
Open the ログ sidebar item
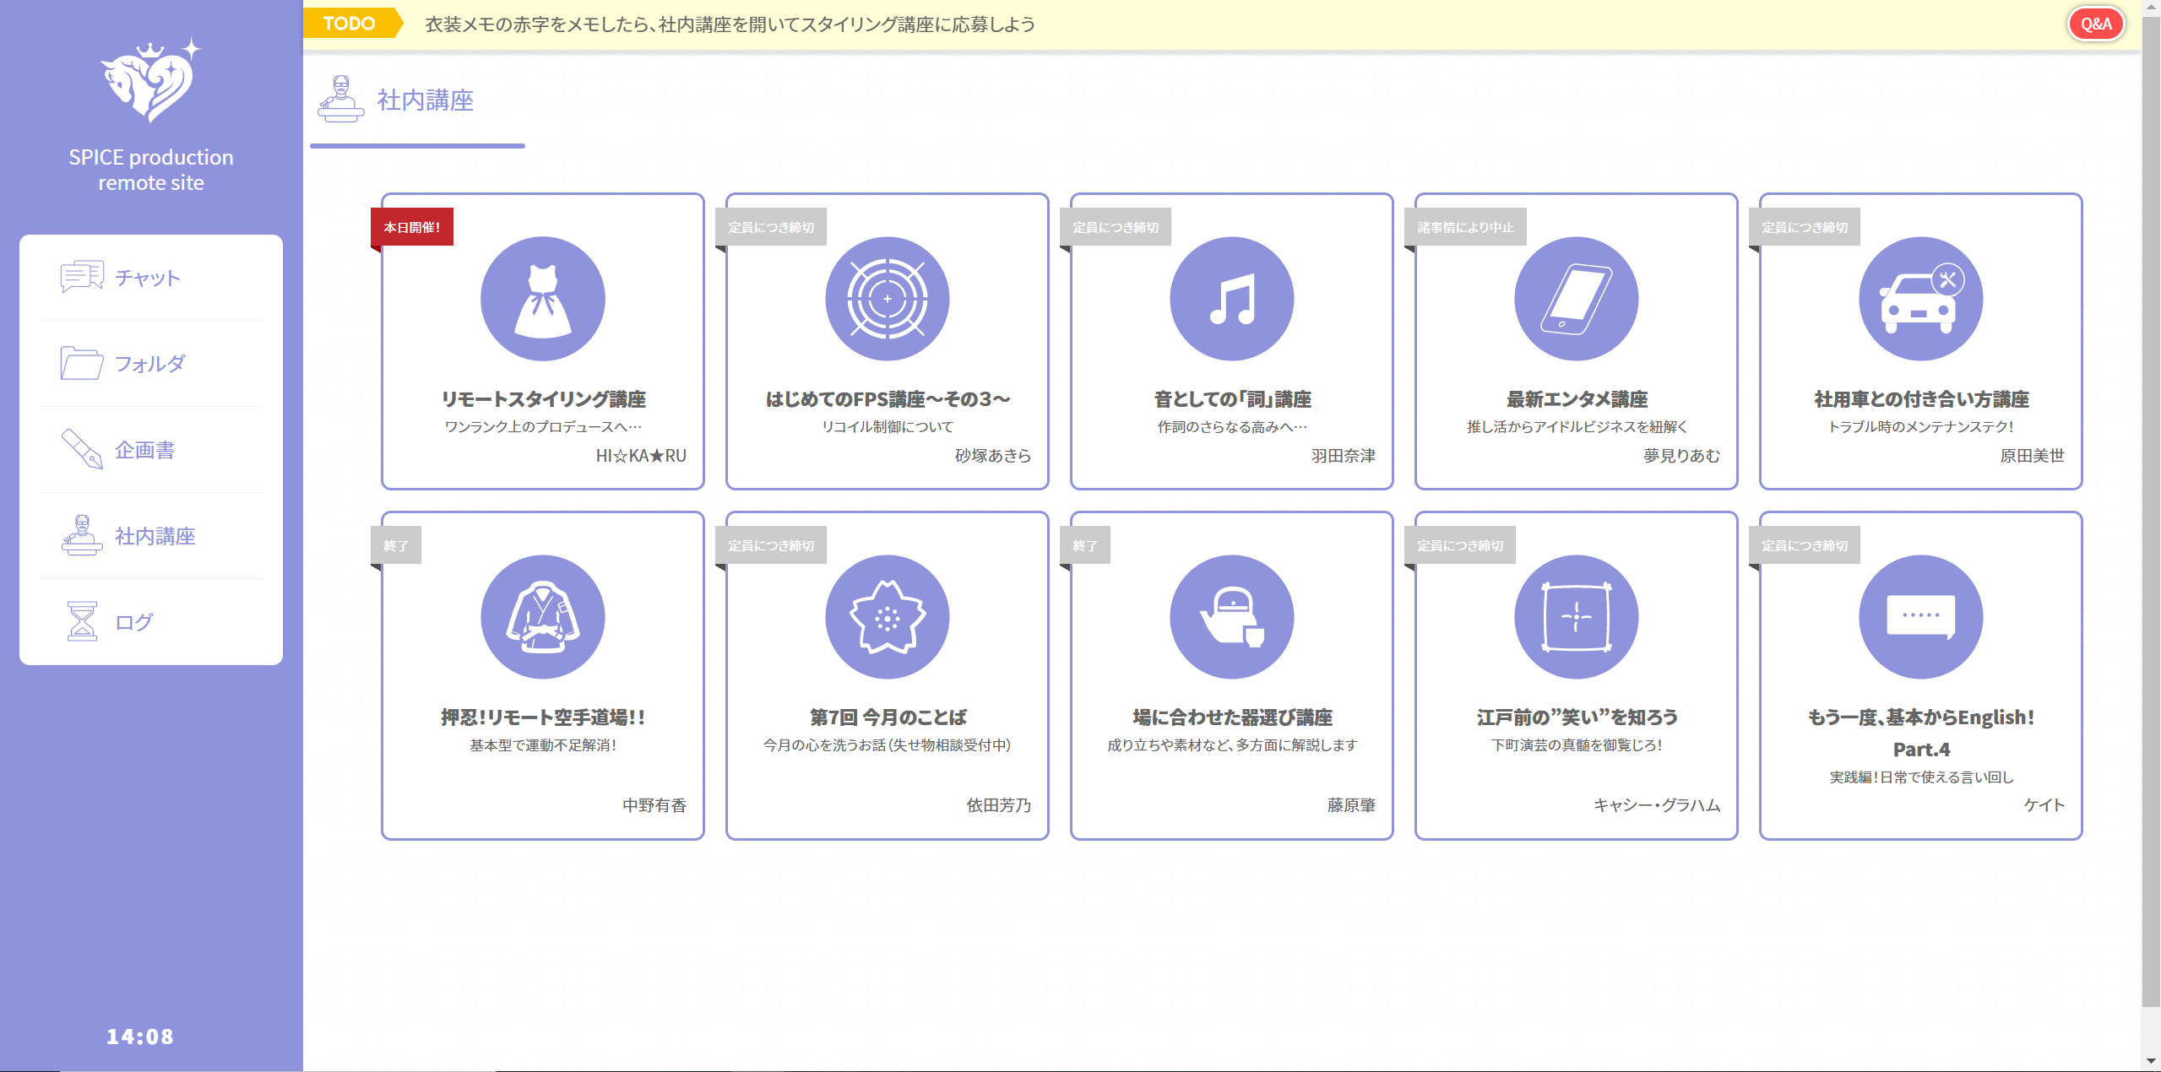pyautogui.click(x=133, y=622)
